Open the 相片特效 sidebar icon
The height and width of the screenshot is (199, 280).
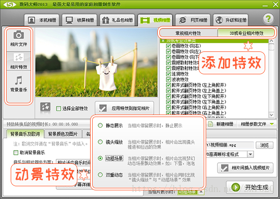pyautogui.click(x=18, y=61)
